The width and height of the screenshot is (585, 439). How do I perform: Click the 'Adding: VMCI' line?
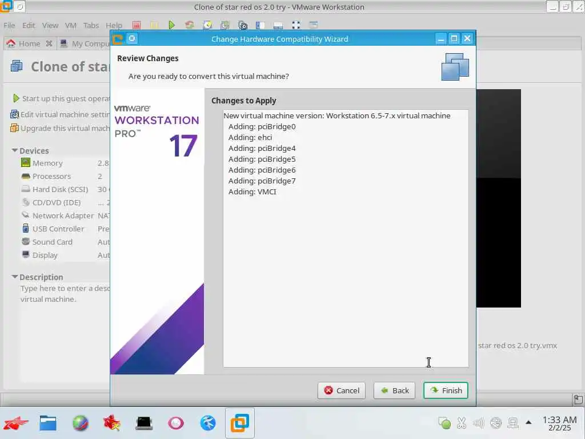click(x=252, y=191)
